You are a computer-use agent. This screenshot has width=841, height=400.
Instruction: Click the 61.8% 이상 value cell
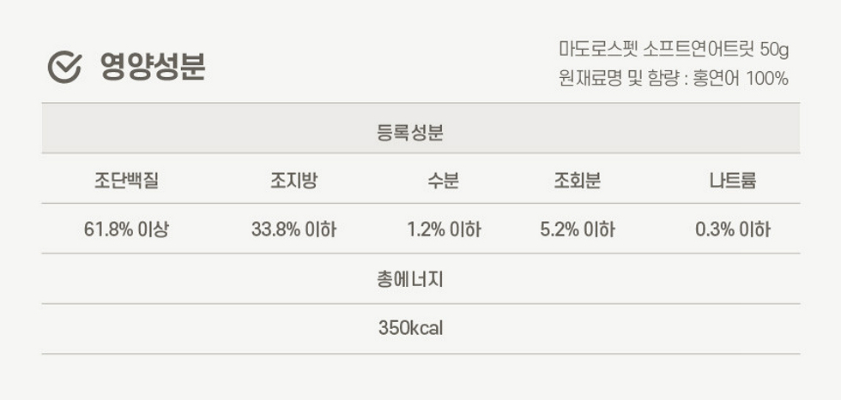127,230
